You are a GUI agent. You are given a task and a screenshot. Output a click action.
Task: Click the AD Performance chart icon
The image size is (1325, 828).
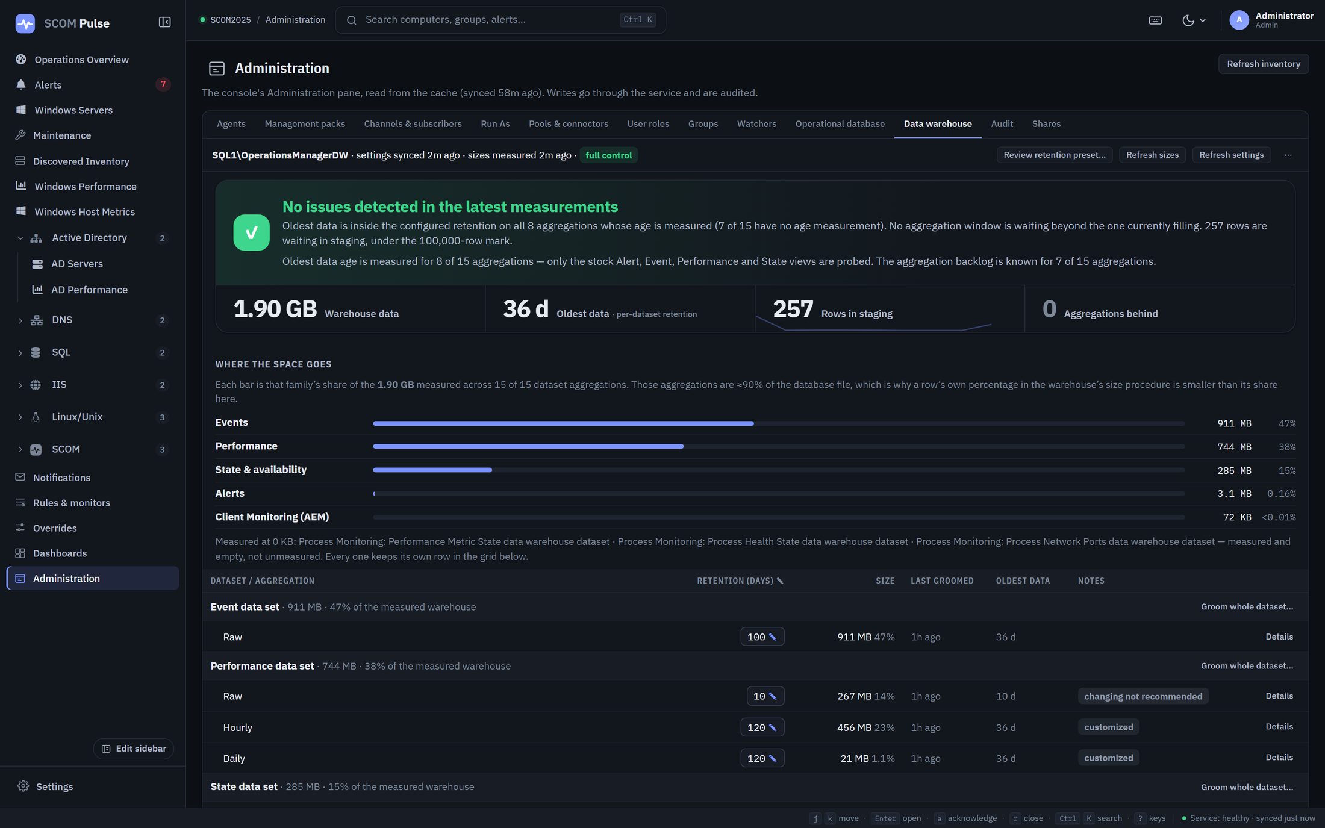coord(37,290)
